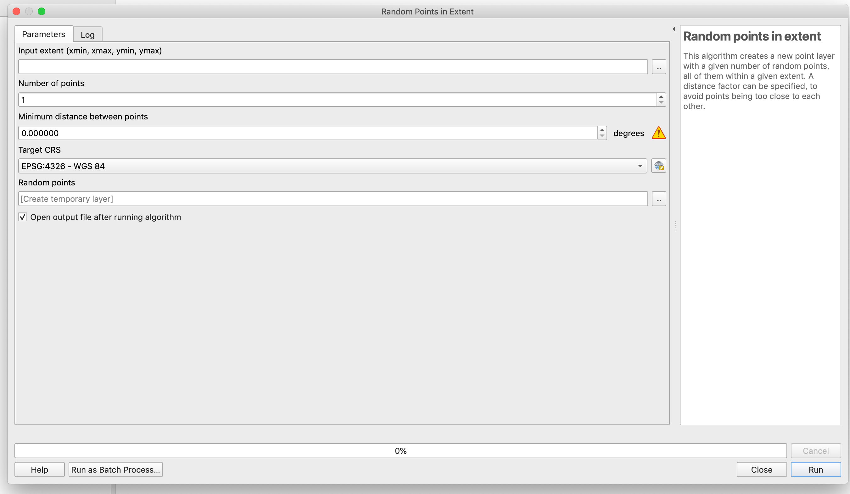Select the Parameters tab

44,34
